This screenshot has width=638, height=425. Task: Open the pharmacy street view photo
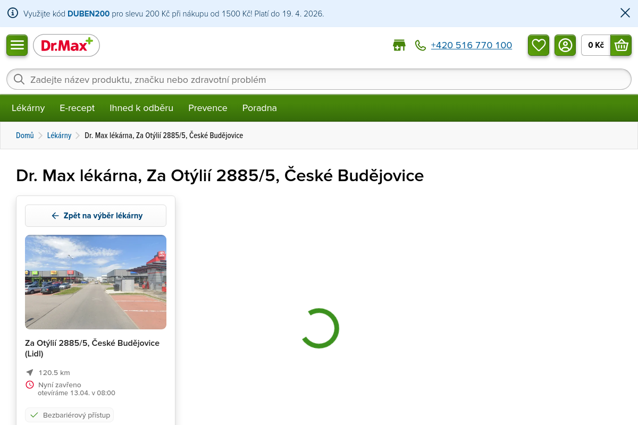pos(96,282)
